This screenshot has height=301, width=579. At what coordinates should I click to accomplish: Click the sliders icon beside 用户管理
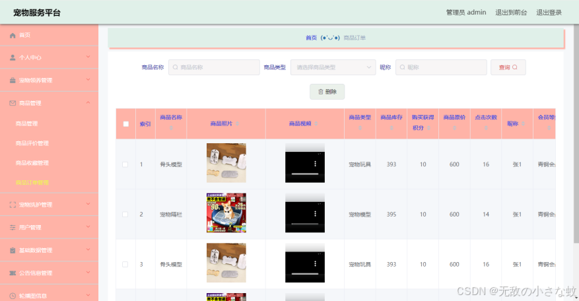13,228
